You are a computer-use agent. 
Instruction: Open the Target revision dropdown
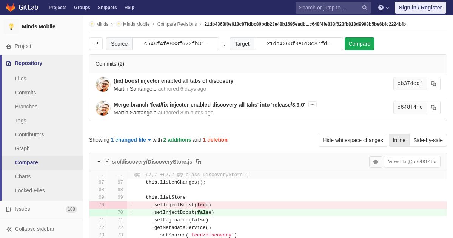(298, 44)
